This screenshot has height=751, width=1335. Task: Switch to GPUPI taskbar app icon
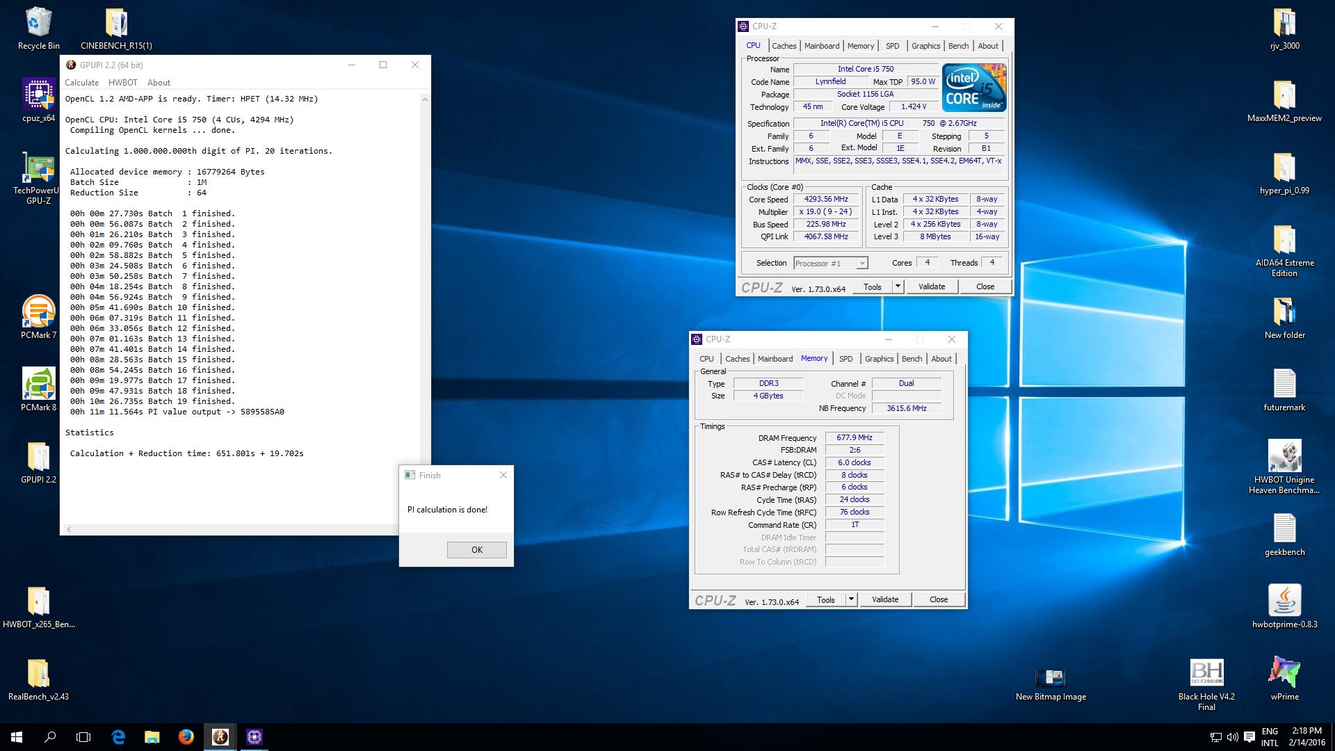pos(220,737)
